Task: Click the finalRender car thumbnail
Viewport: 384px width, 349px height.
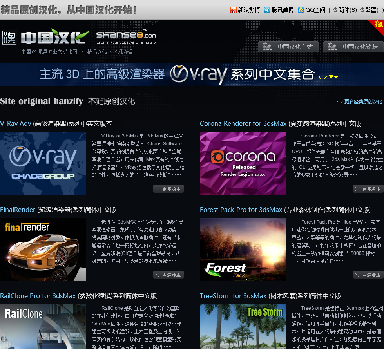Action: 43,250
